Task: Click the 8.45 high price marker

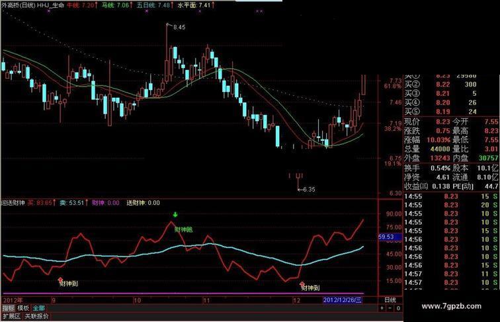Action: click(179, 27)
